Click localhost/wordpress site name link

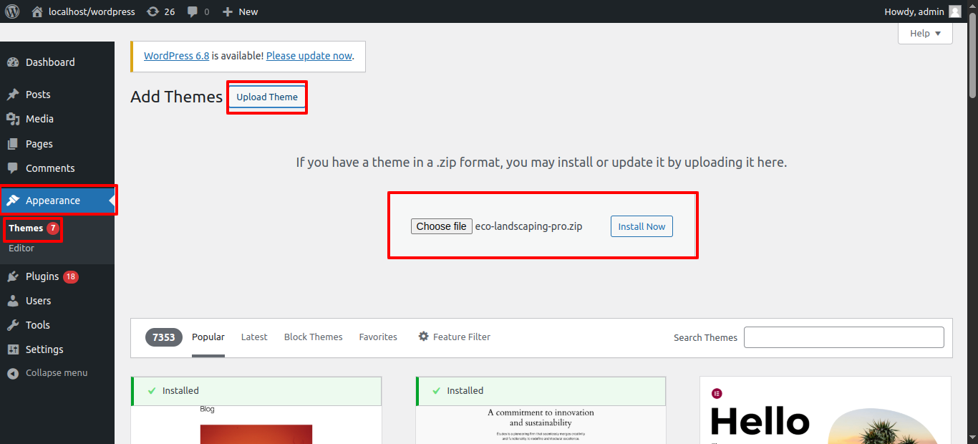(92, 11)
